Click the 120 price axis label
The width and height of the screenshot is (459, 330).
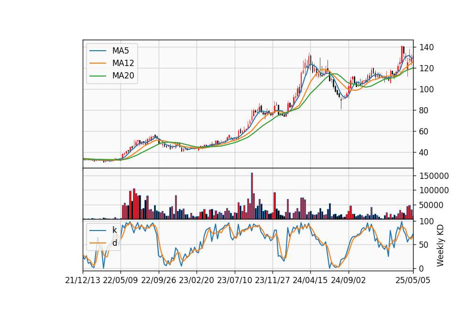click(426, 68)
